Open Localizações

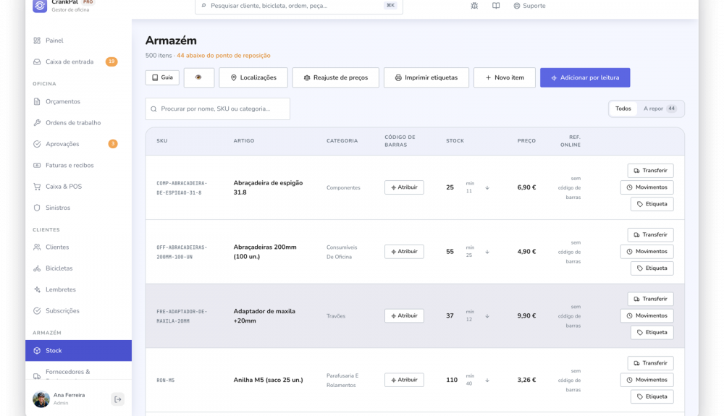tap(253, 77)
